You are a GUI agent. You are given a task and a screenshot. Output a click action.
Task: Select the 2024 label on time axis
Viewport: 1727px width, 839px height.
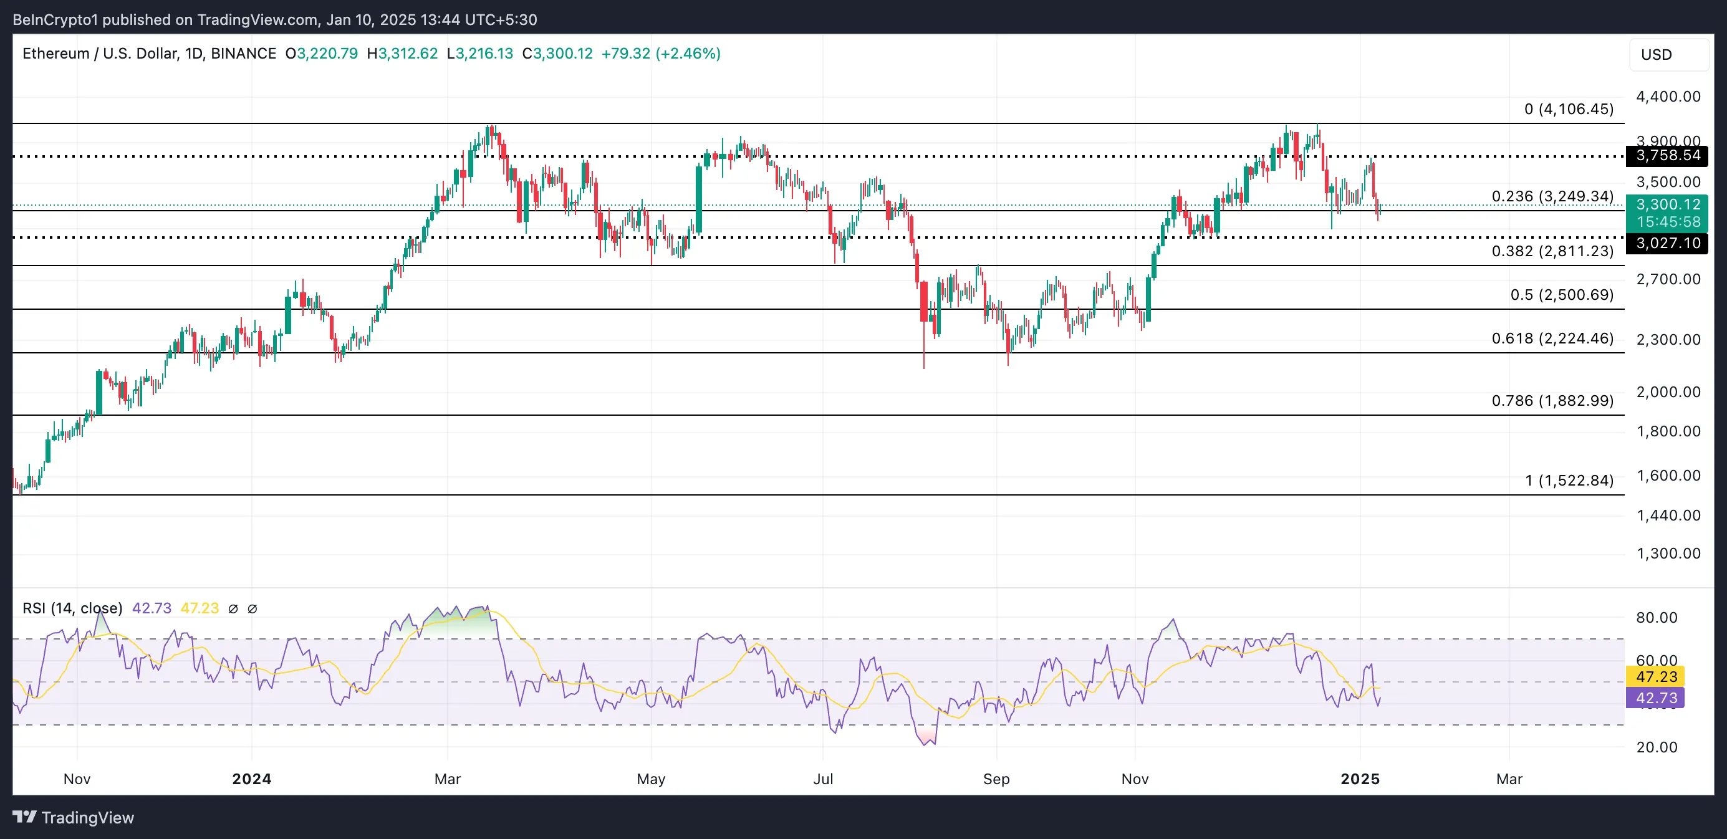coord(251,779)
